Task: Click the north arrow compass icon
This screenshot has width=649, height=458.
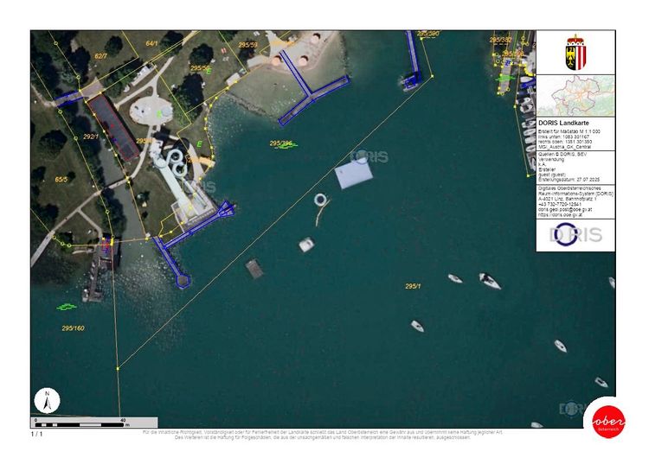Action: [x=48, y=401]
